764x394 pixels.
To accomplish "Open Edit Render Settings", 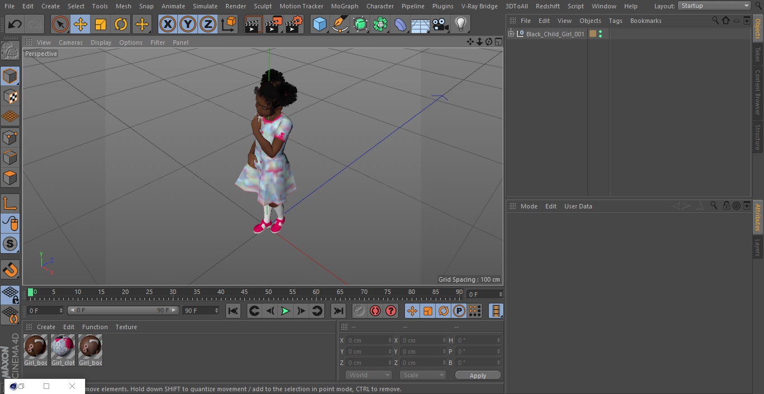I will (x=294, y=24).
